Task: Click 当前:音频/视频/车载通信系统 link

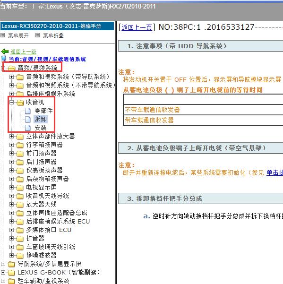Action: tap(47, 59)
